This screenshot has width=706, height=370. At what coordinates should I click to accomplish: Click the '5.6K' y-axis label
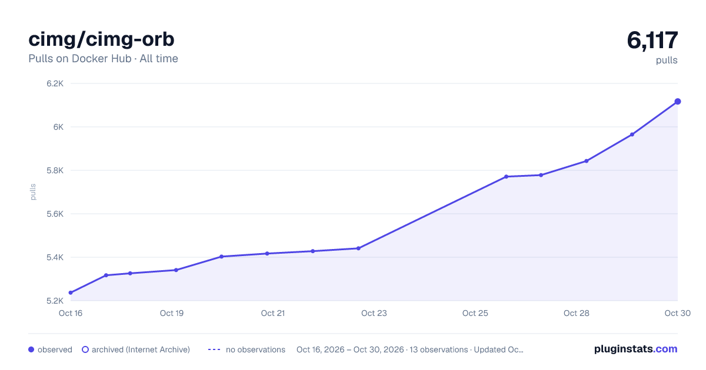[55, 214]
